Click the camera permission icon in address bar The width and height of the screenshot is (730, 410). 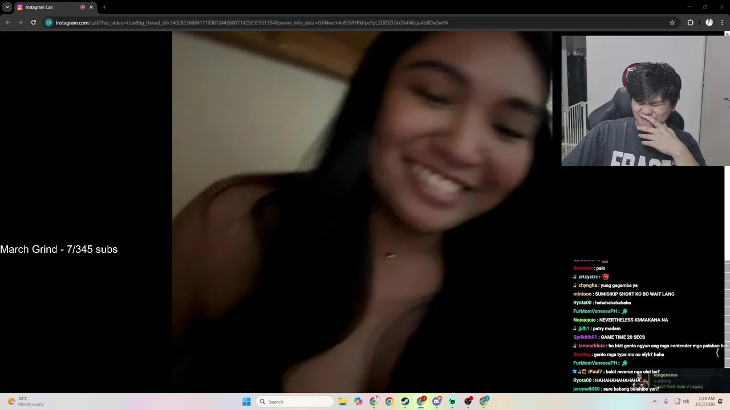tap(49, 23)
